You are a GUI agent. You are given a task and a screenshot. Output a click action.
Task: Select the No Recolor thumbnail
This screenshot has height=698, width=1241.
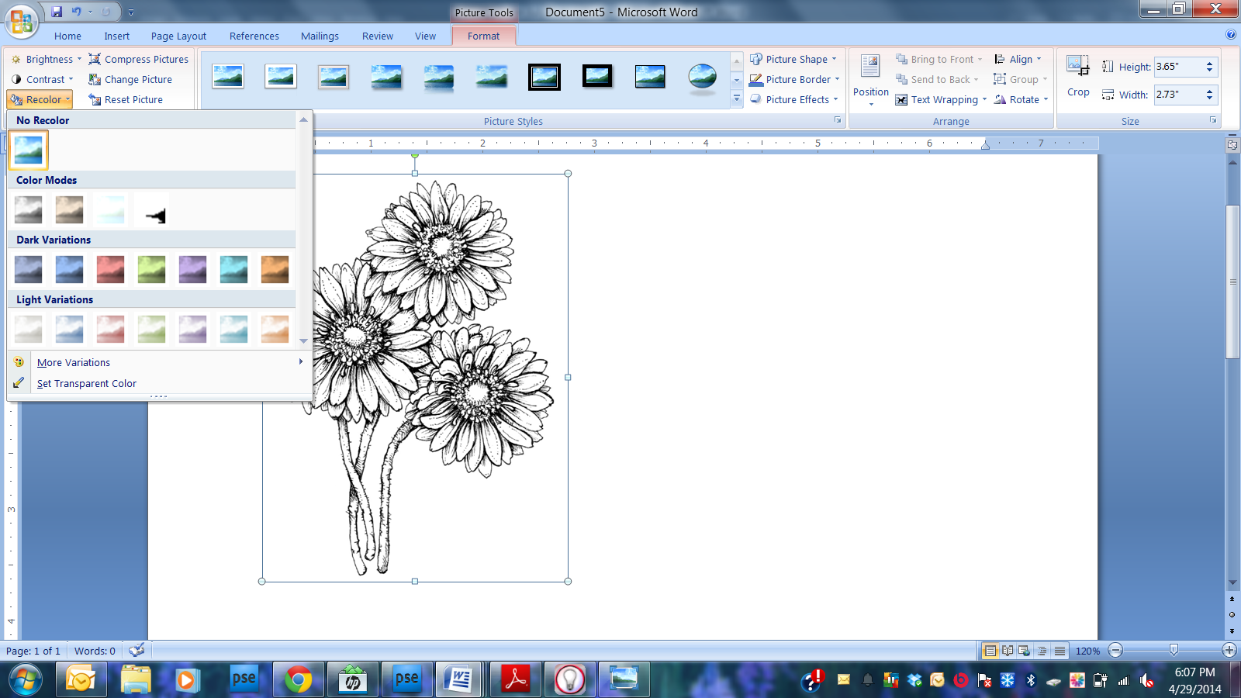(x=29, y=150)
